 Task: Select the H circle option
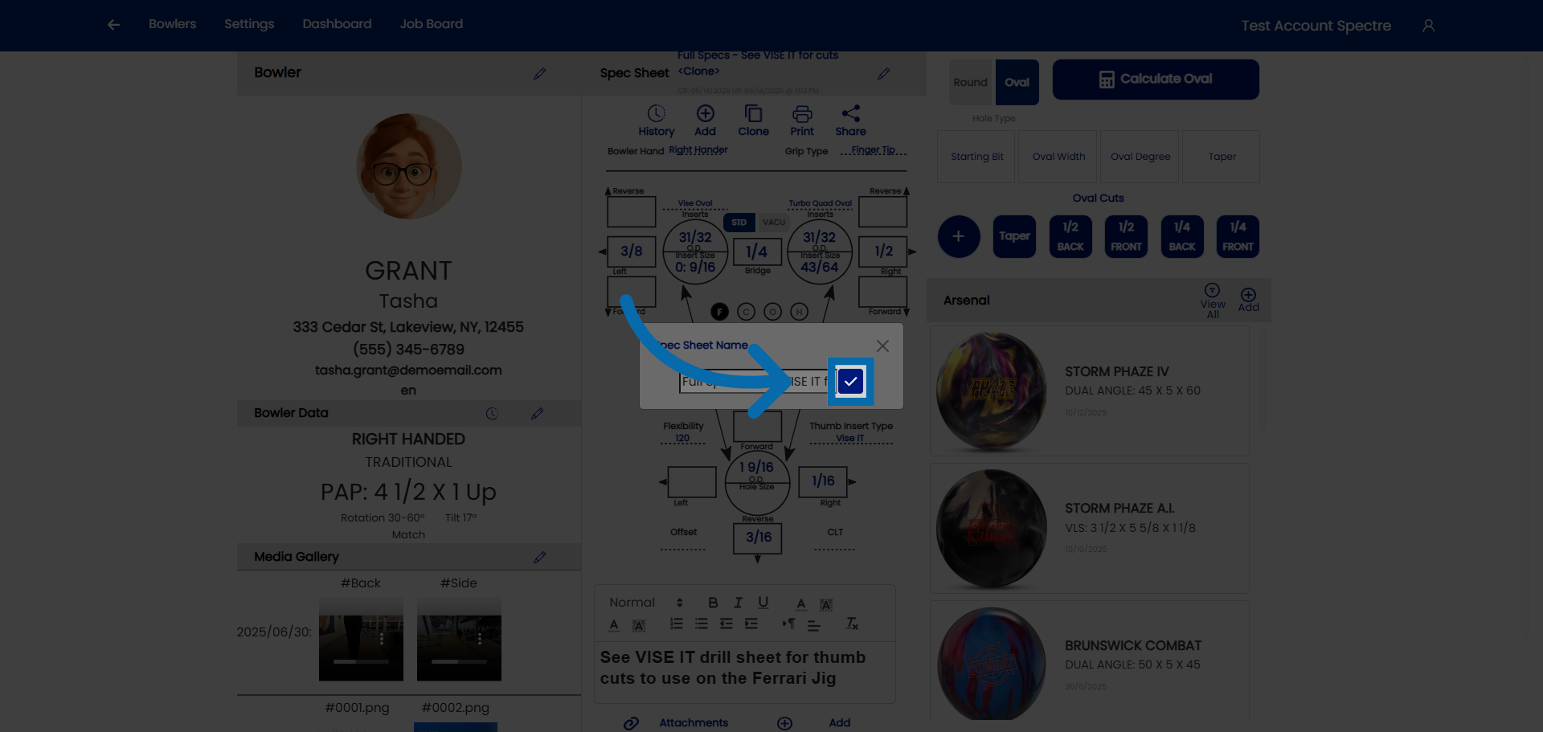[x=799, y=312]
